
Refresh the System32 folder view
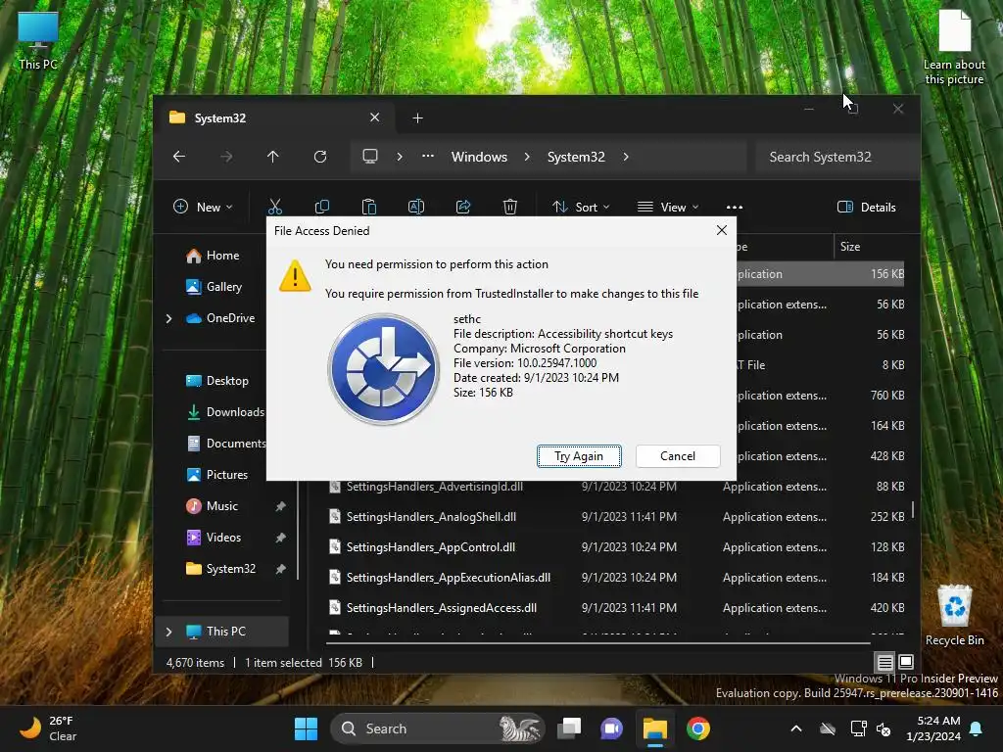tap(320, 157)
